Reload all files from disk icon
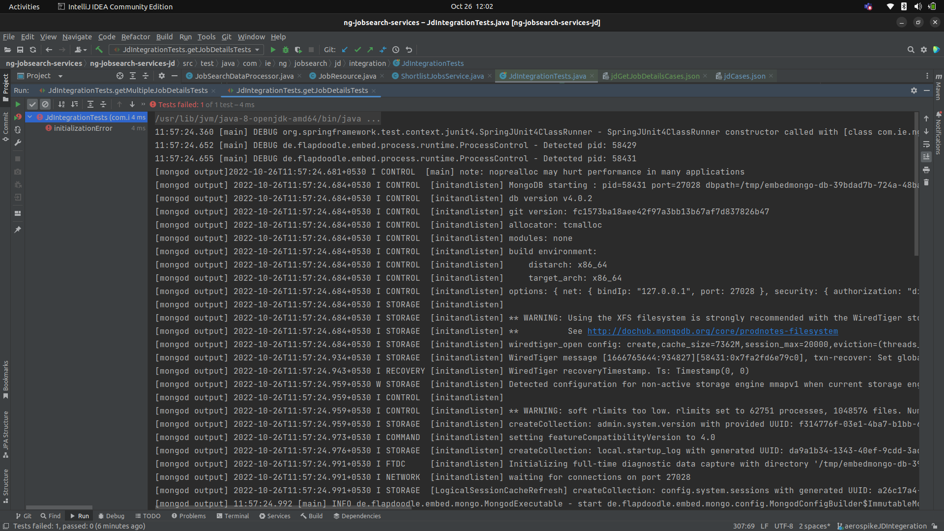The width and height of the screenshot is (944, 531). click(x=33, y=50)
